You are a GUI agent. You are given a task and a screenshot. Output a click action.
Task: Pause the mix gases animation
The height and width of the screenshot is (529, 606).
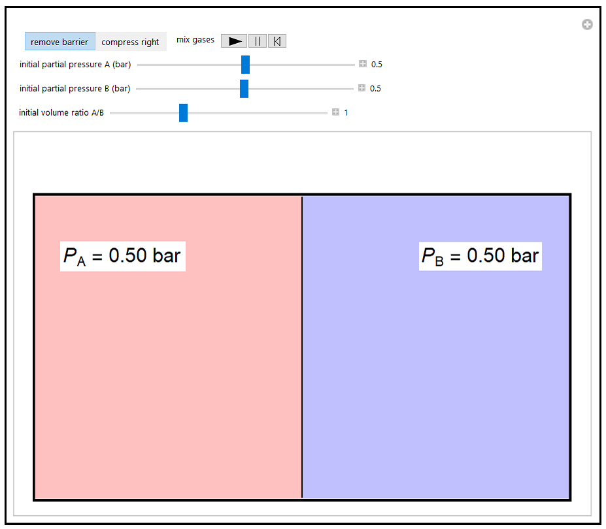258,41
